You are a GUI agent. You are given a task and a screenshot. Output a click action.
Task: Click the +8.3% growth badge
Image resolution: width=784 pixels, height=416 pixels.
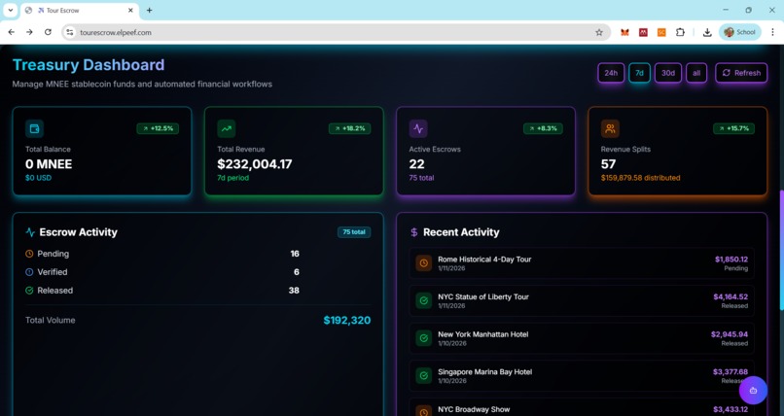pyautogui.click(x=543, y=129)
